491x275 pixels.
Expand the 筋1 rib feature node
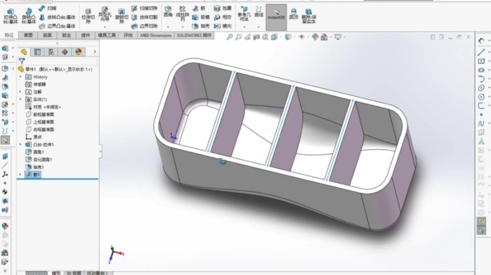(x=21, y=175)
